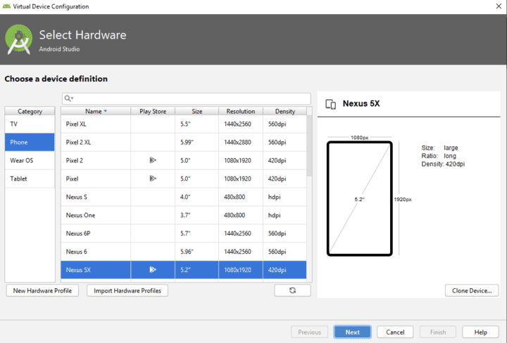This screenshot has width=507, height=343.
Task: Sort devices by the Name column header
Action: (95, 111)
